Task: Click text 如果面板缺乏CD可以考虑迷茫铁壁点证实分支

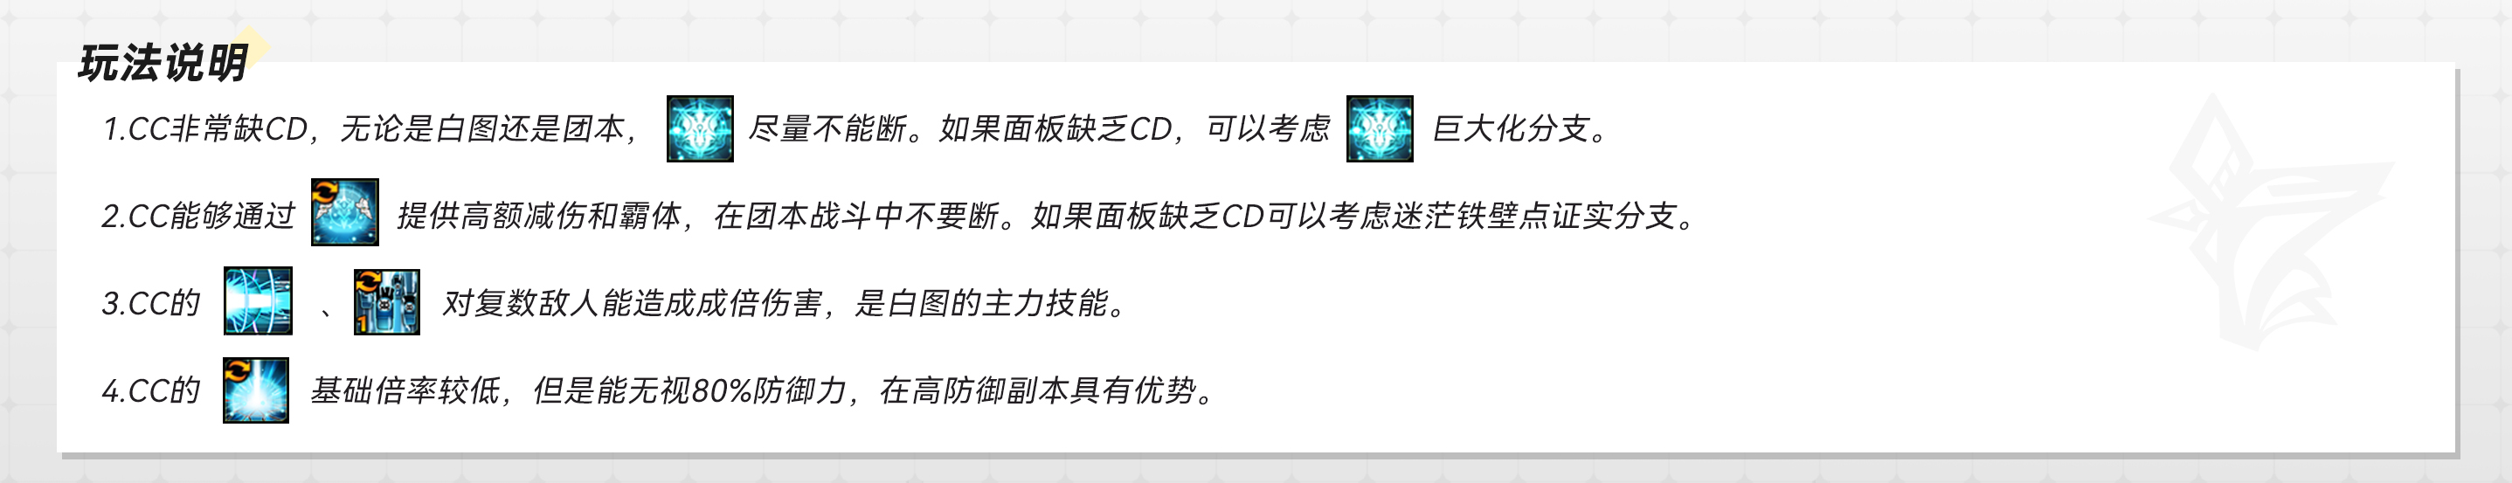Action: (x=1353, y=216)
